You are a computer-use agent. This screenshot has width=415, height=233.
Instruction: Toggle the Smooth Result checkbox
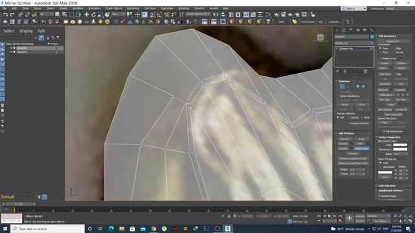(x=380, y=195)
